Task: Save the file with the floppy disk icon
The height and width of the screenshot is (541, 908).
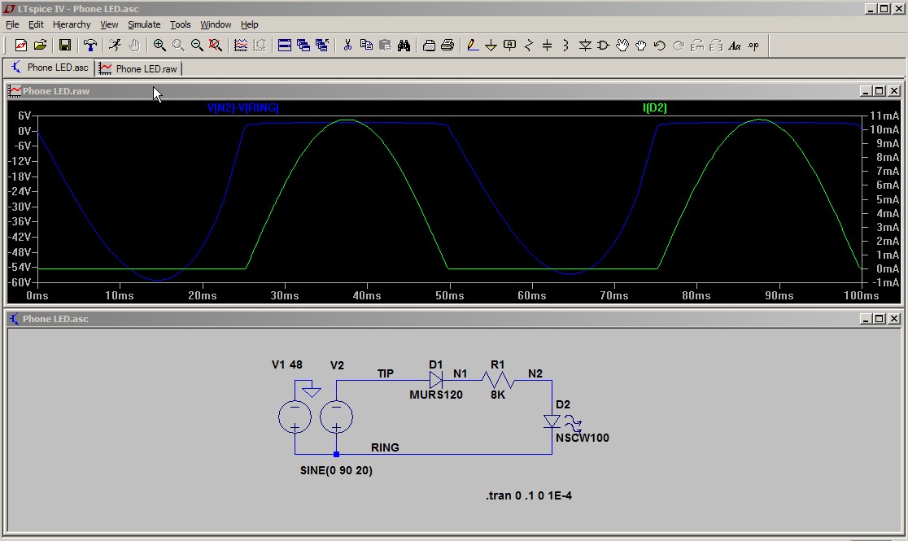Action: click(65, 46)
